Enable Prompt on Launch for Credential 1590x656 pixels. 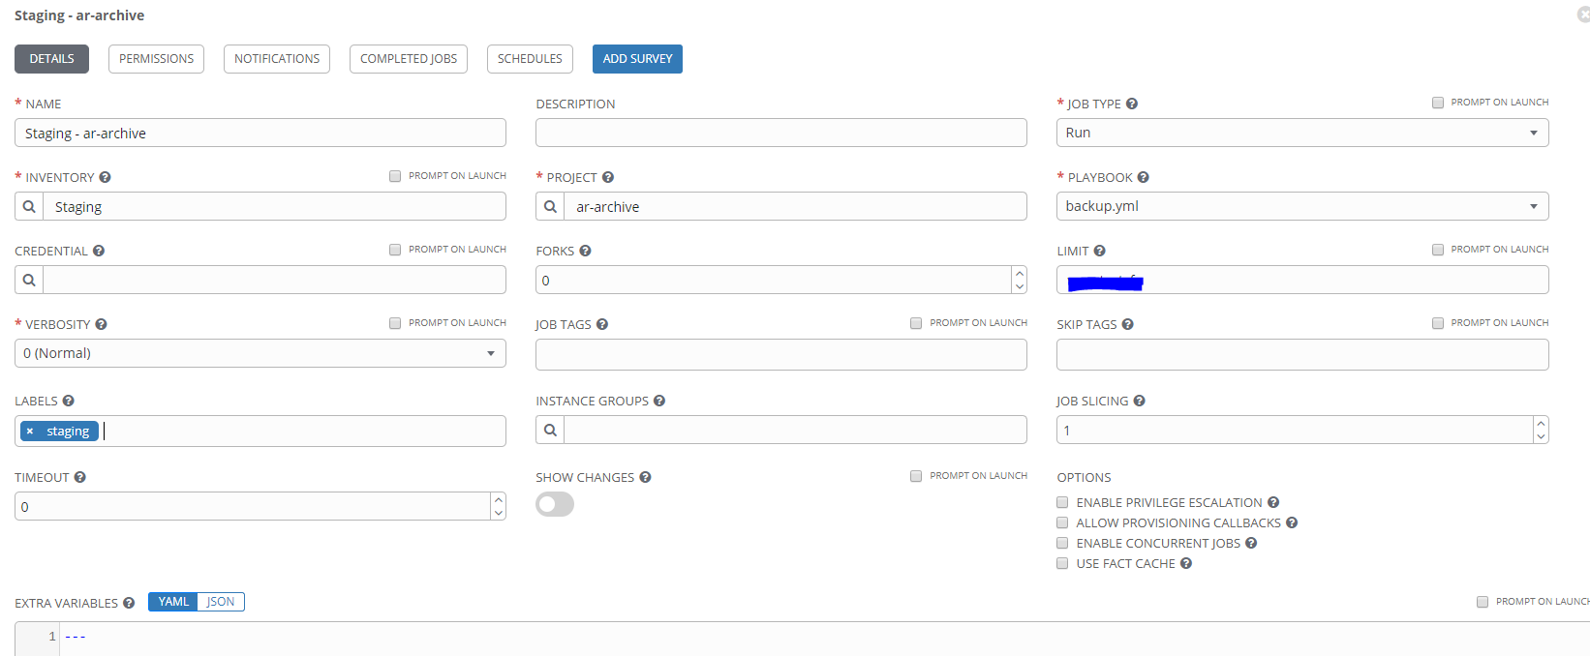coord(395,250)
